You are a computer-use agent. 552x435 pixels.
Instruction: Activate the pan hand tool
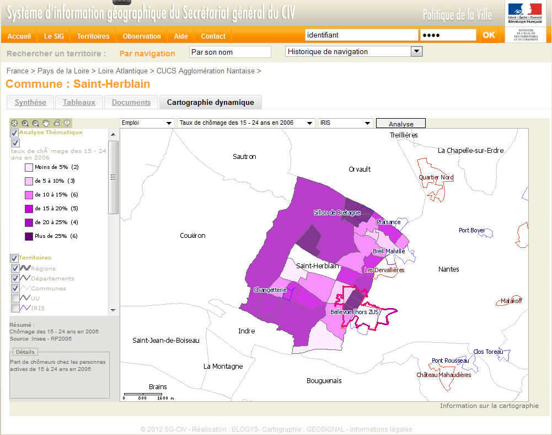[46, 123]
